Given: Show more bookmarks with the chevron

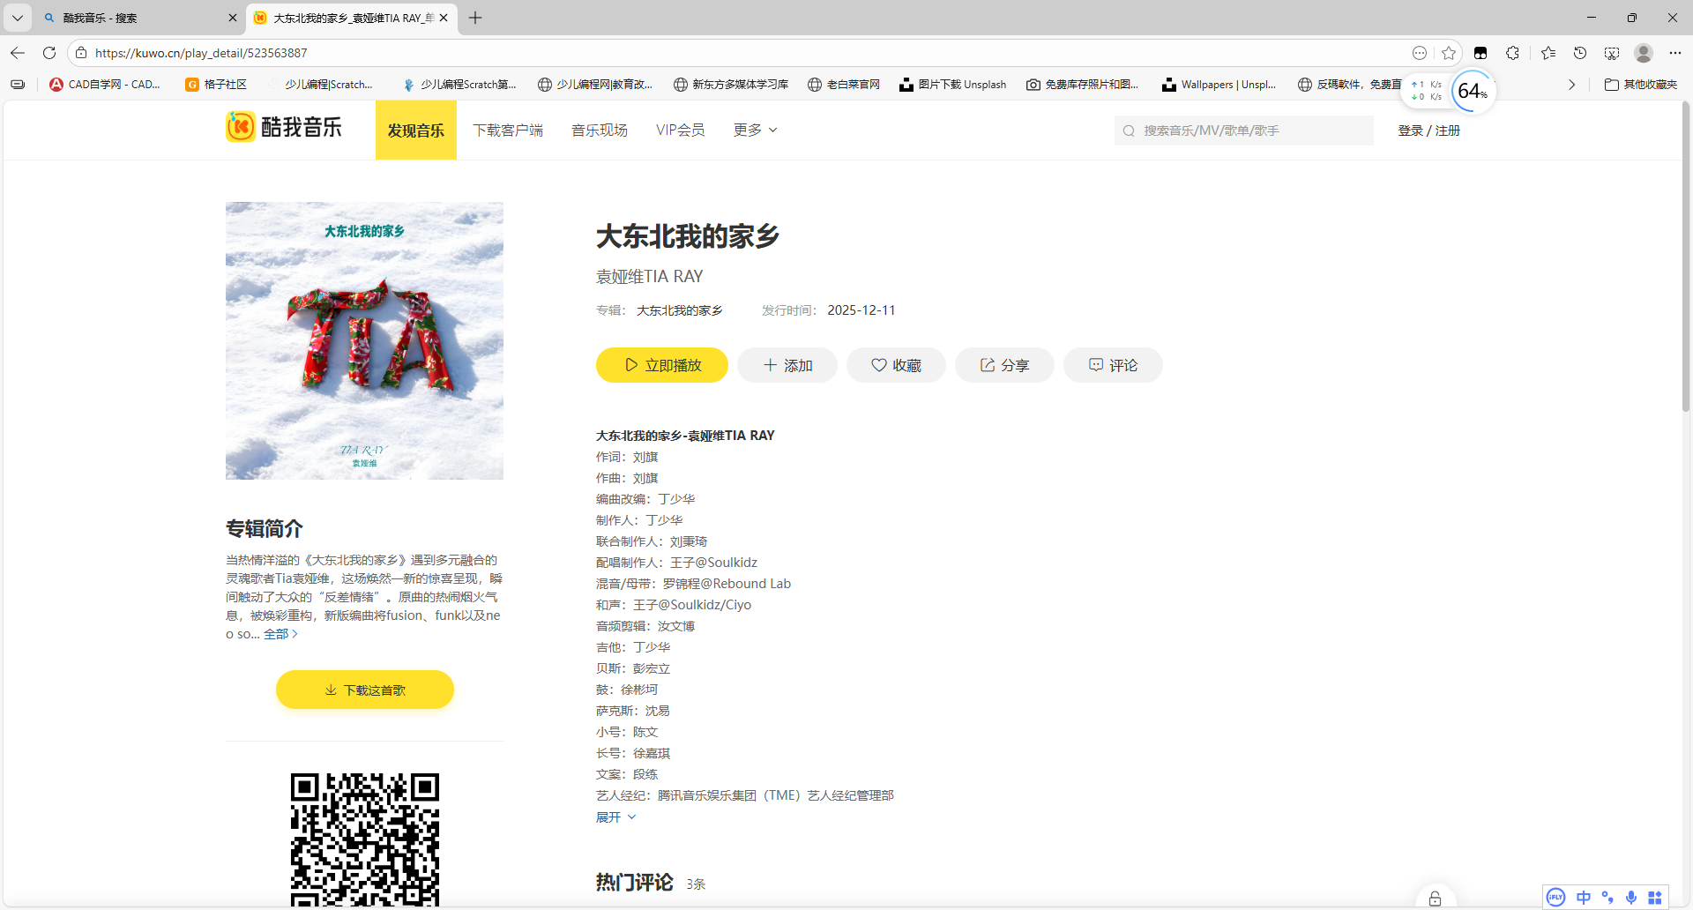Looking at the screenshot, I should click(x=1571, y=85).
